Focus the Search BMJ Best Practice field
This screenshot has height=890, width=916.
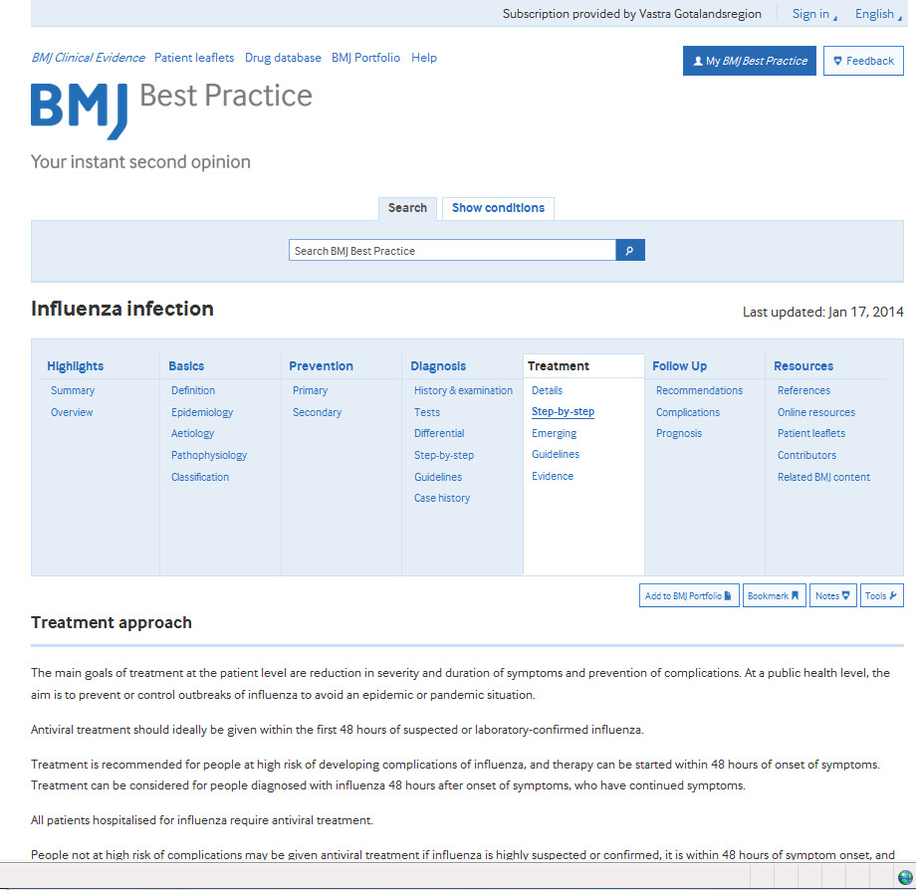[452, 251]
